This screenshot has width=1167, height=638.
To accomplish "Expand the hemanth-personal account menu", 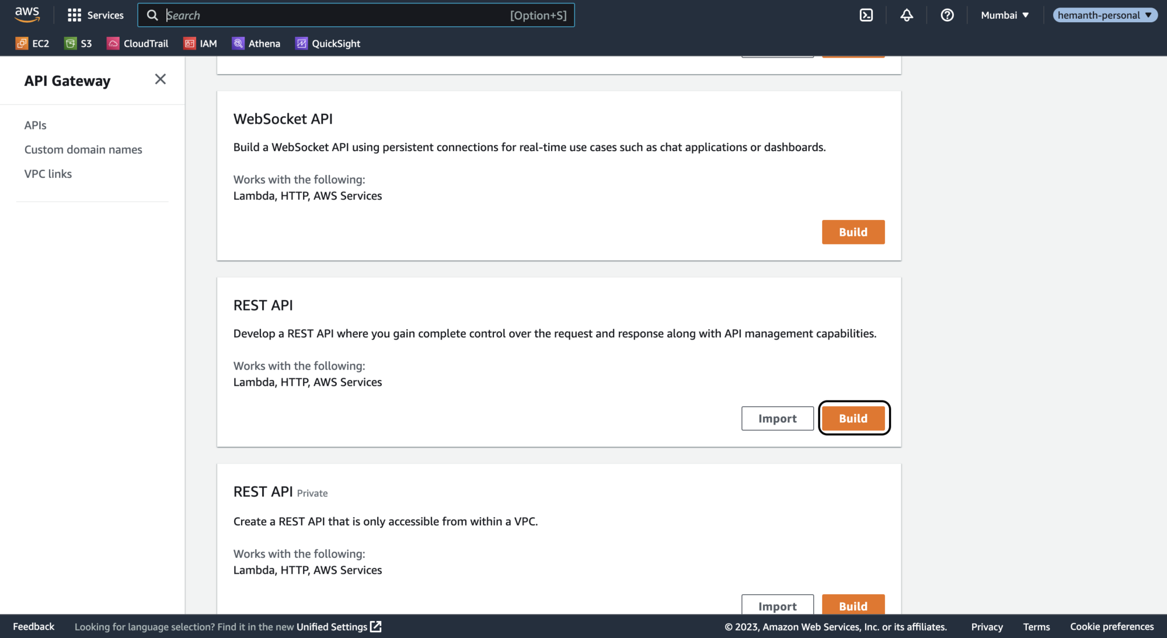I will click(1105, 15).
